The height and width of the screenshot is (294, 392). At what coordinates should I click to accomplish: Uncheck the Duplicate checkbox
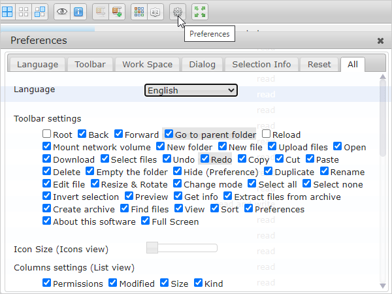tap(269, 171)
